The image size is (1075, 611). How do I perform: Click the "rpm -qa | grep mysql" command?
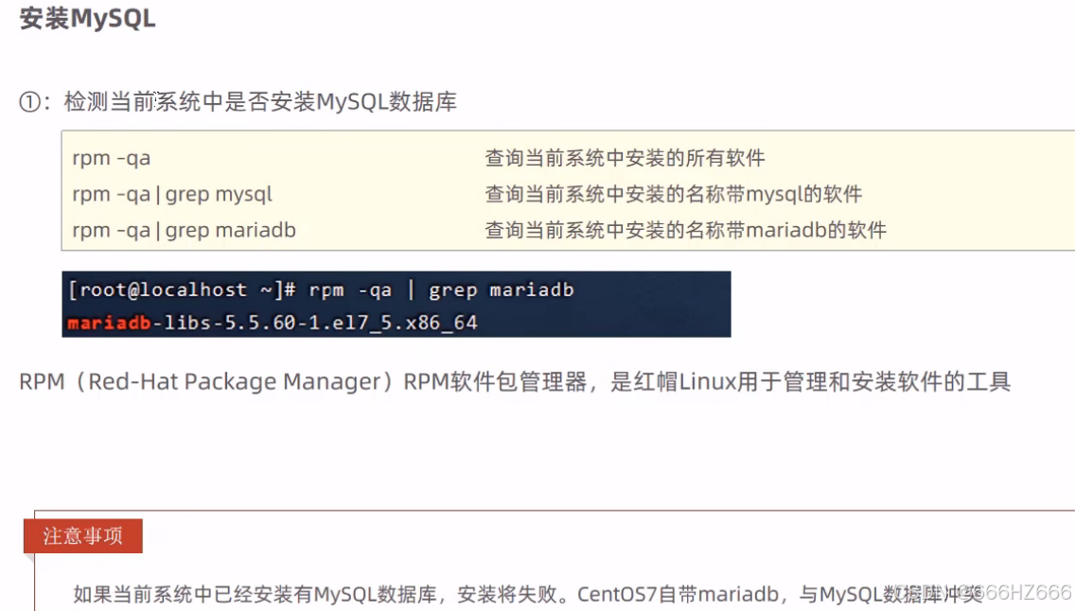coord(171,195)
